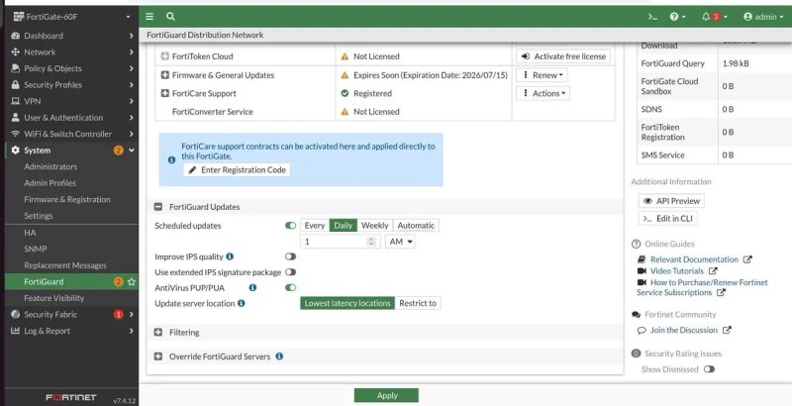Viewport: 792px width, 406px height.
Task: Click Improve IPS quality info icon
Action: coord(230,256)
